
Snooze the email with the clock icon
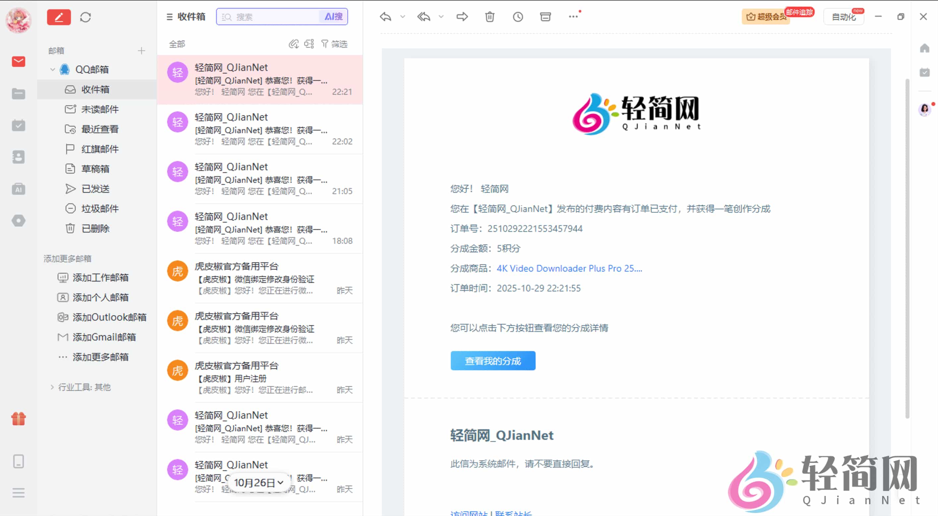(517, 17)
